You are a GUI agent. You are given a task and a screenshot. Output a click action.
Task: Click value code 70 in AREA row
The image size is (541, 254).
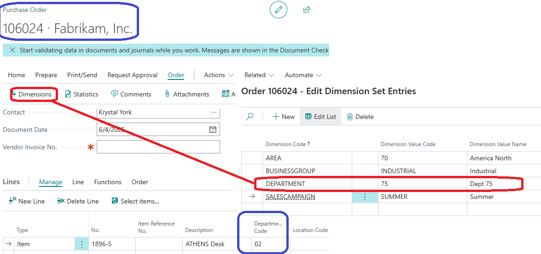pos(423,158)
